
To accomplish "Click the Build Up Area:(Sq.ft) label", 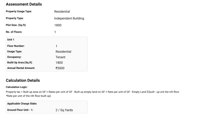I will [x=20, y=63].
